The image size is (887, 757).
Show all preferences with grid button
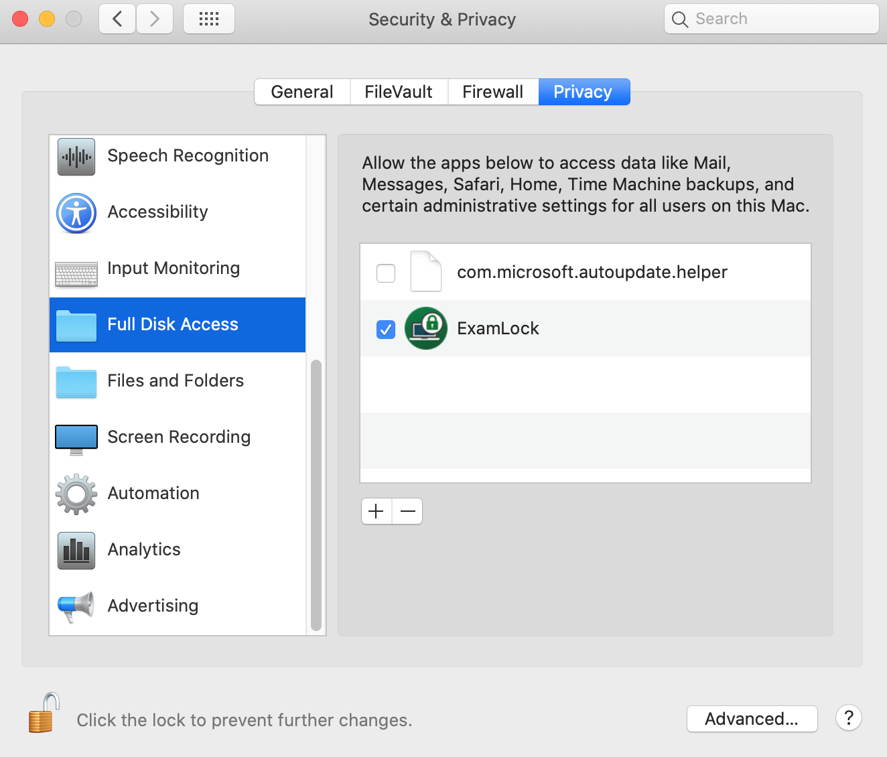tap(209, 19)
